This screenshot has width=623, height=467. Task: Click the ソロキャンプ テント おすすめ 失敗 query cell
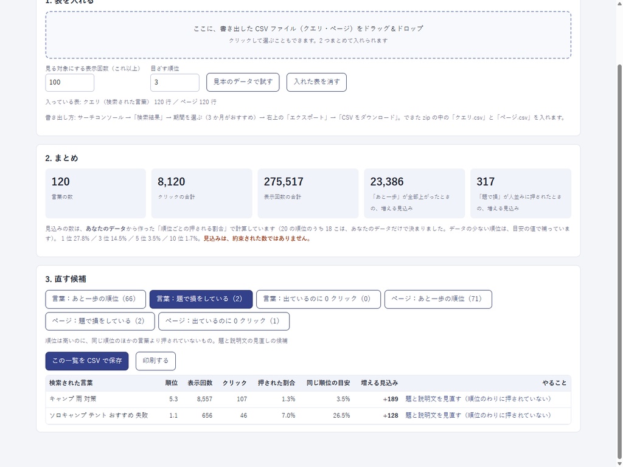coord(99,416)
